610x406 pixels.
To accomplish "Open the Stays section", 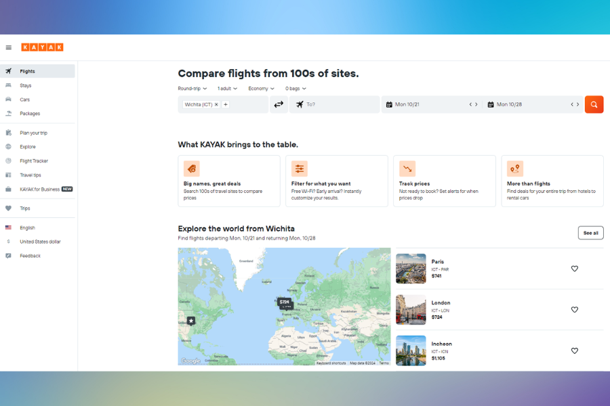I will click(26, 85).
